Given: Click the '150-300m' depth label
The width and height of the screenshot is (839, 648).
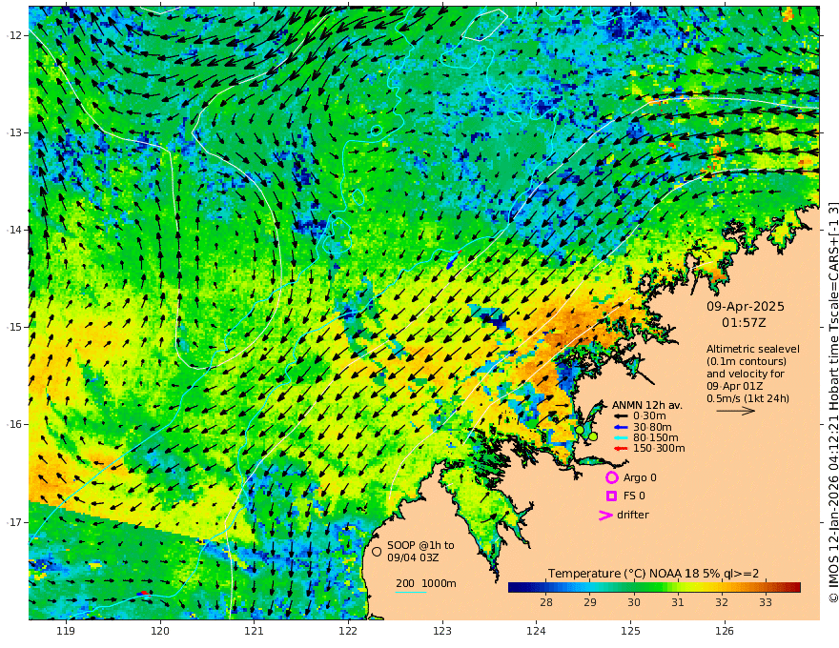Looking at the screenshot, I should click(659, 449).
